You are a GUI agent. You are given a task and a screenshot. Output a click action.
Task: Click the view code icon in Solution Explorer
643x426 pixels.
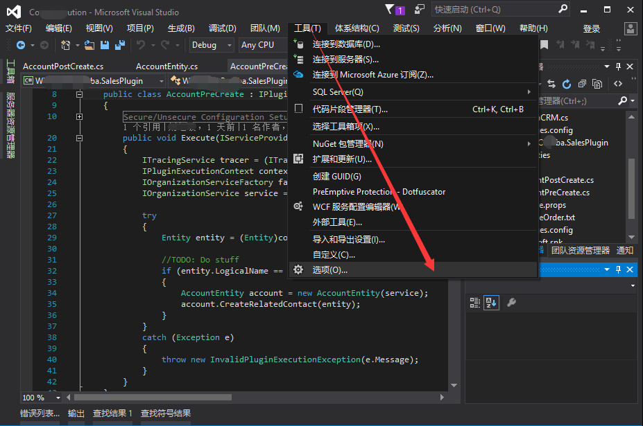click(618, 84)
